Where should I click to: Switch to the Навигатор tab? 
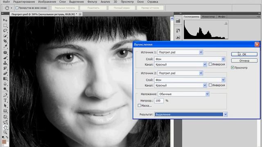coord(208,17)
